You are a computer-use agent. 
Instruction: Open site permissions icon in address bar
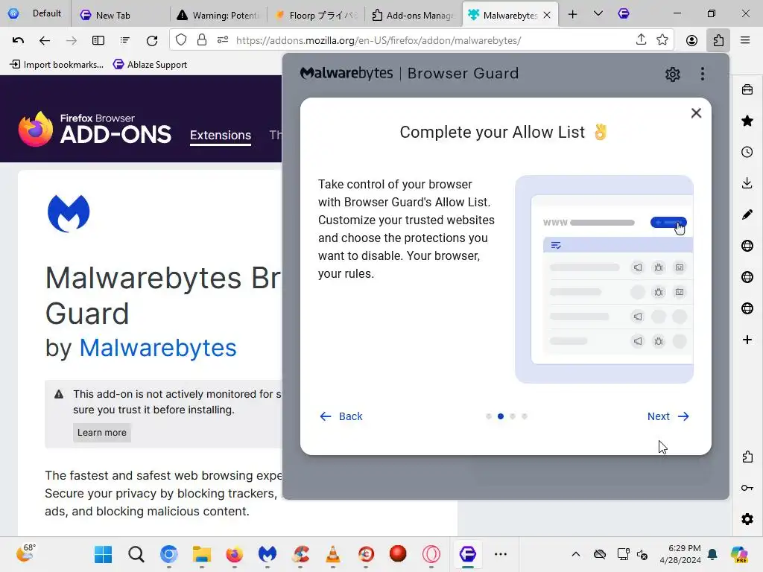pyautogui.click(x=223, y=40)
